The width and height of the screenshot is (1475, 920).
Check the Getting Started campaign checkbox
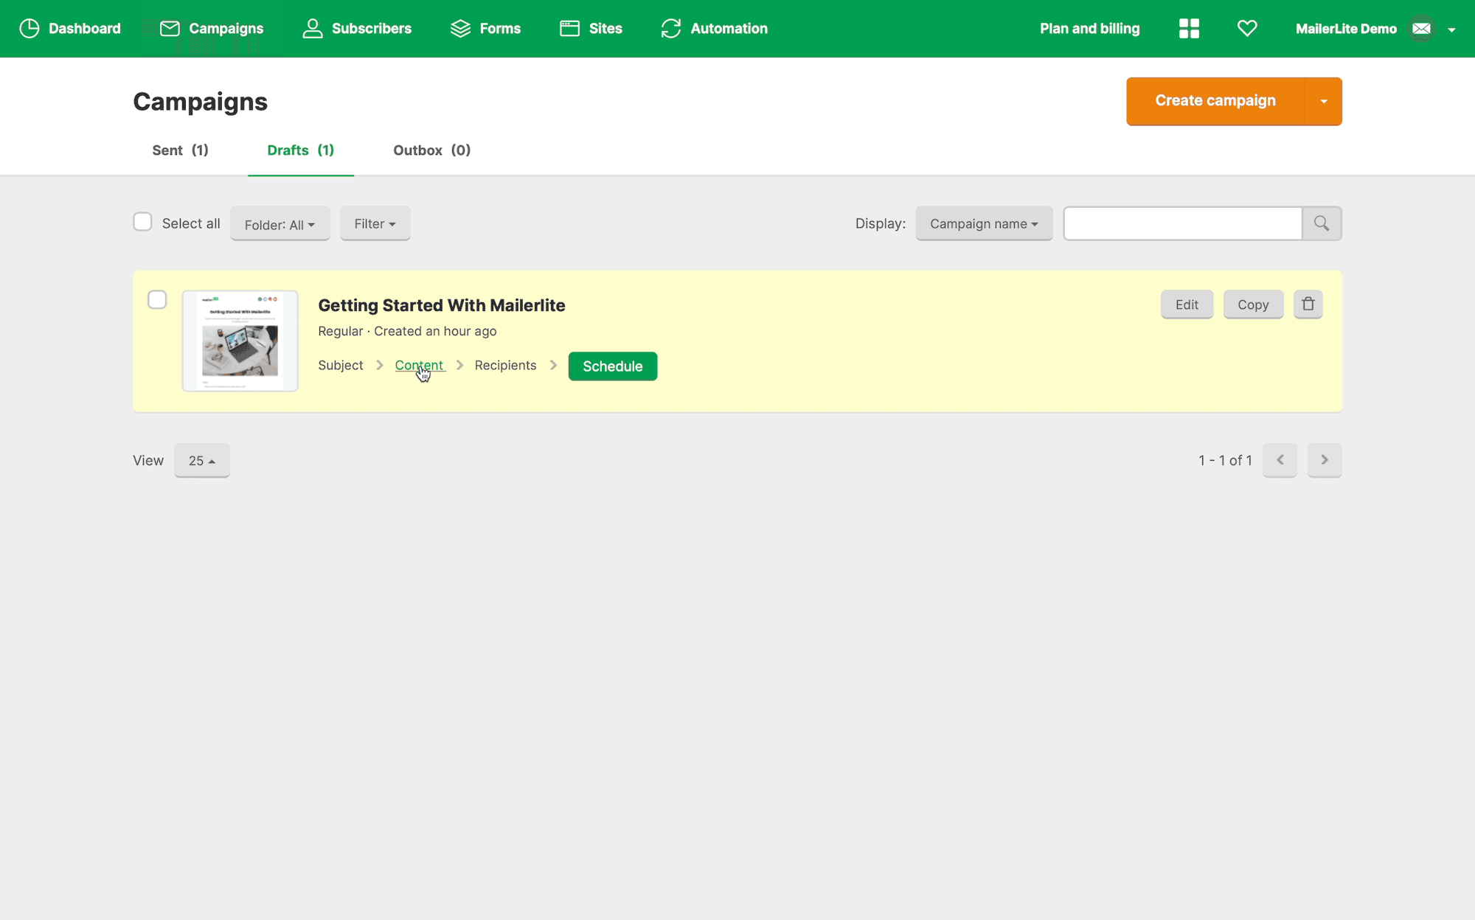[157, 300]
